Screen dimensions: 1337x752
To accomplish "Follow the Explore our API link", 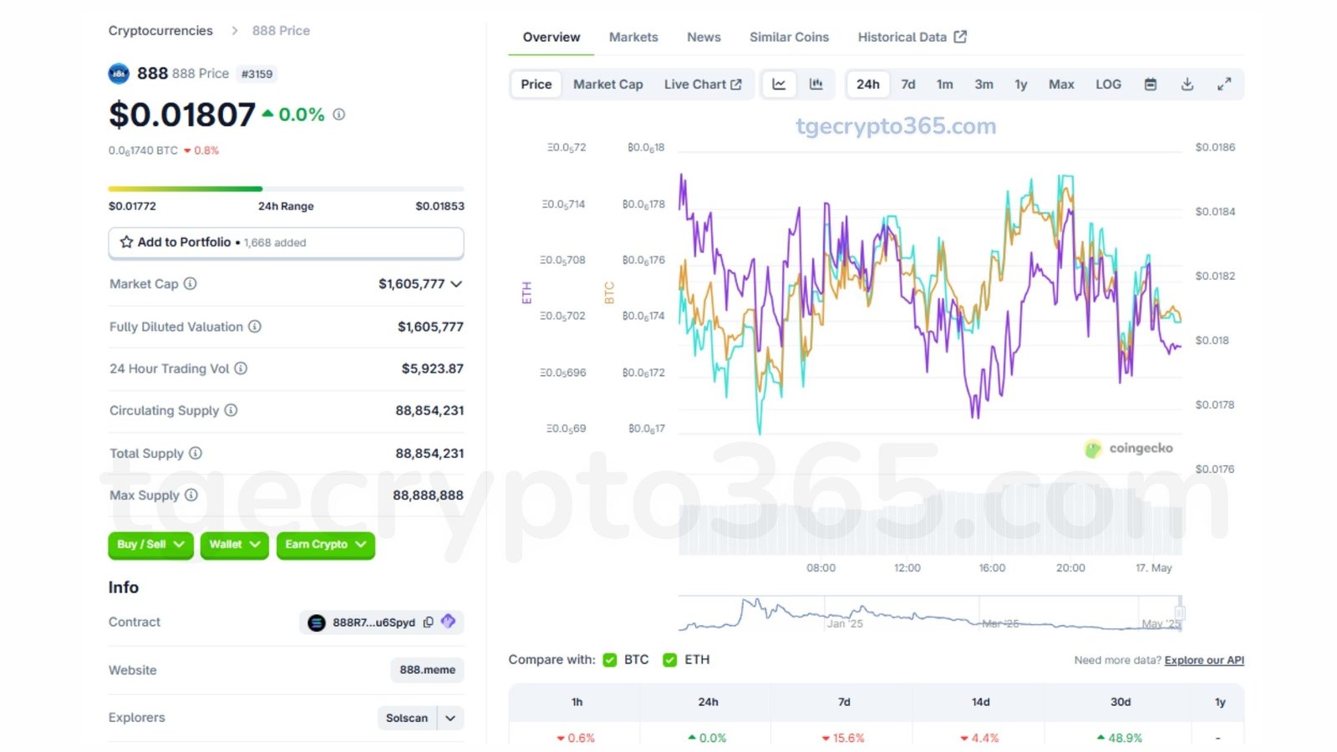I will coord(1204,660).
